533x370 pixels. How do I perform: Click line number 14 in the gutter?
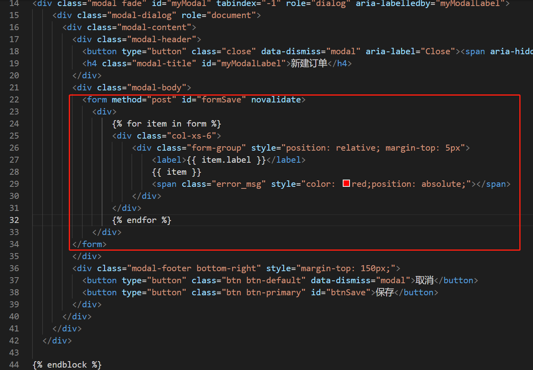[14, 3]
